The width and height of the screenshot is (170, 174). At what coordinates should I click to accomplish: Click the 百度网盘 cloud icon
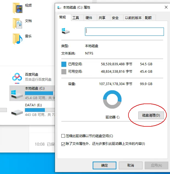(x=17, y=77)
